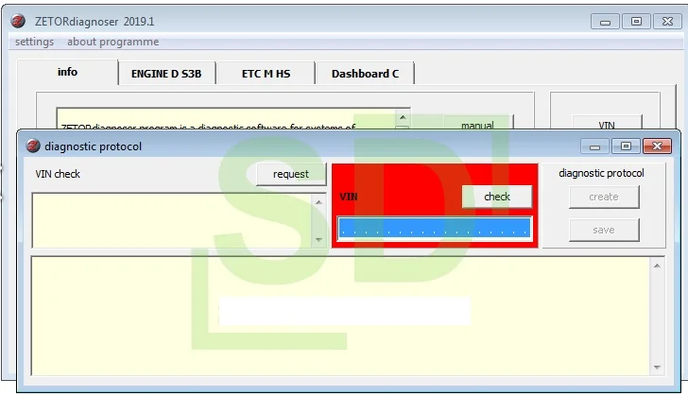Click the manual button in main window

(477, 124)
